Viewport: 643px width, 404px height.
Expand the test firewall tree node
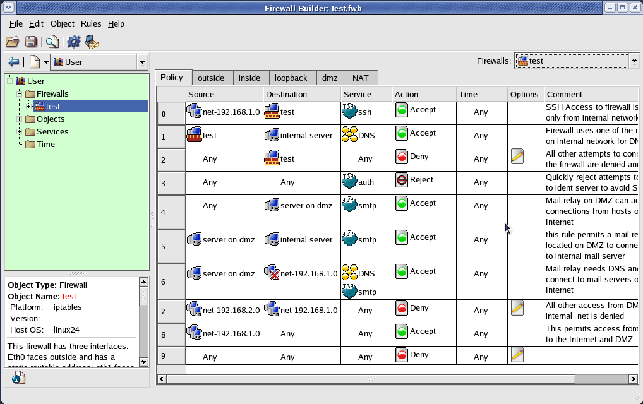(28, 106)
